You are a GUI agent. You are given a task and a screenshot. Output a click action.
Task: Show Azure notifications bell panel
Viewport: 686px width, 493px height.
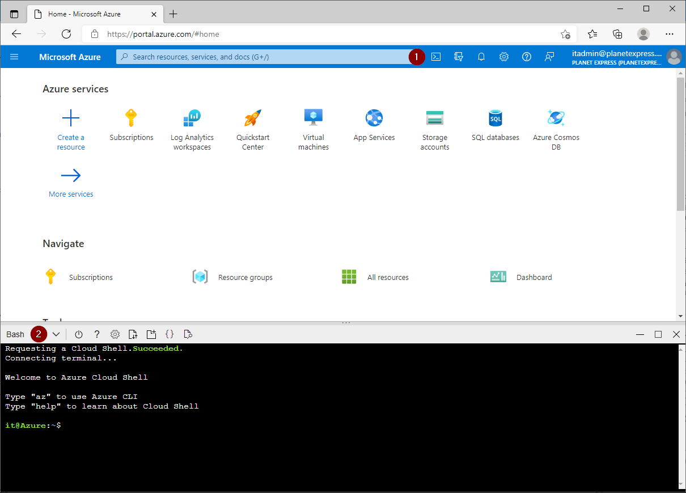pyautogui.click(x=481, y=57)
